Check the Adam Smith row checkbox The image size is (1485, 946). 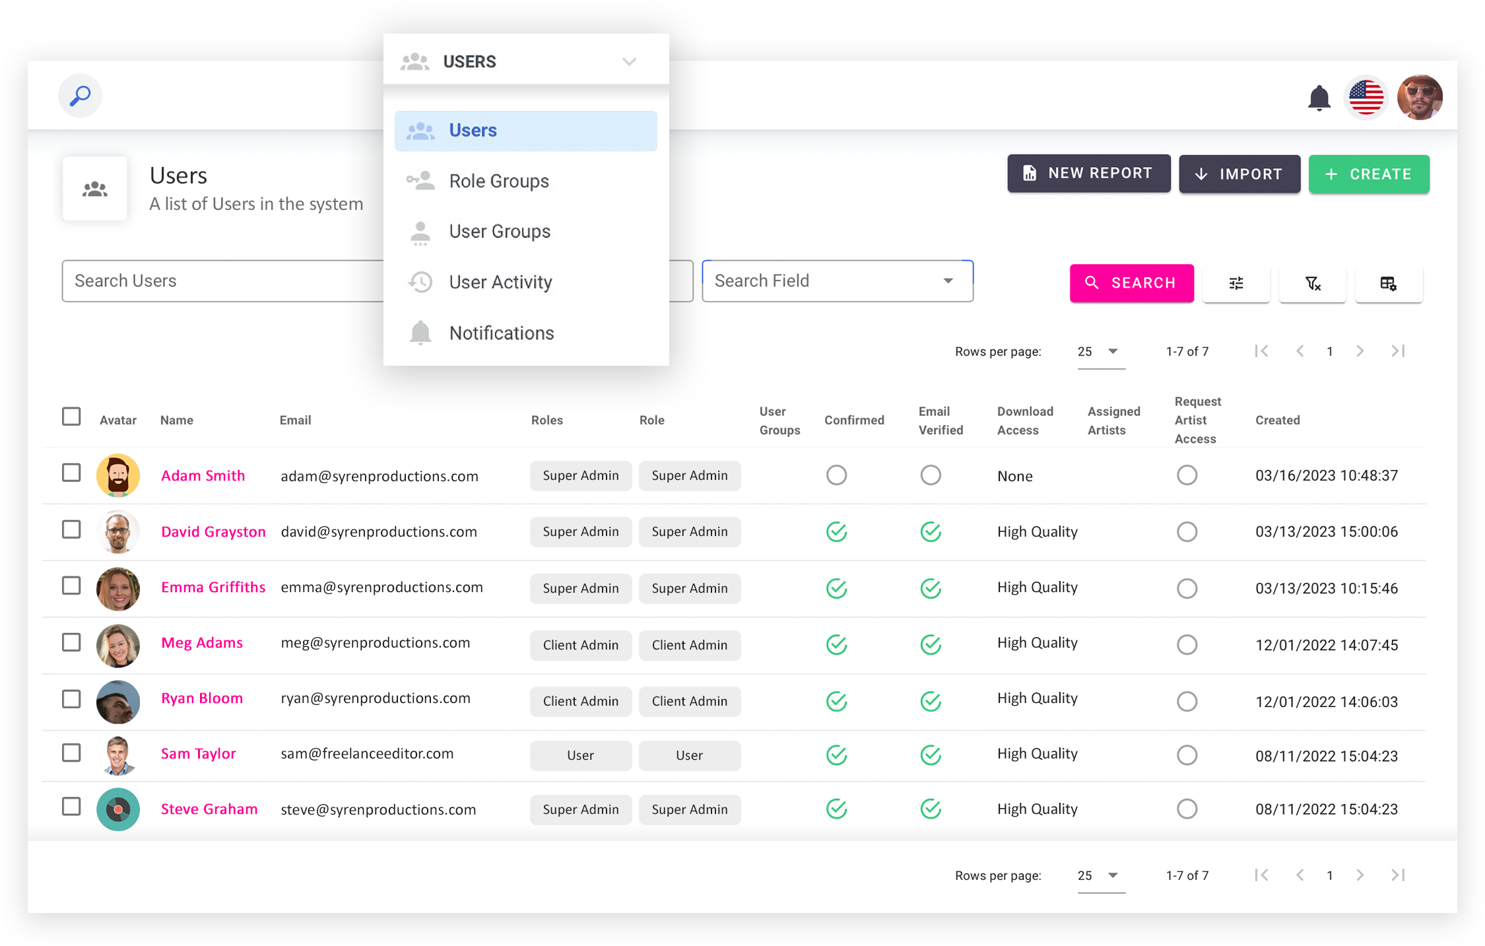pyautogui.click(x=71, y=473)
